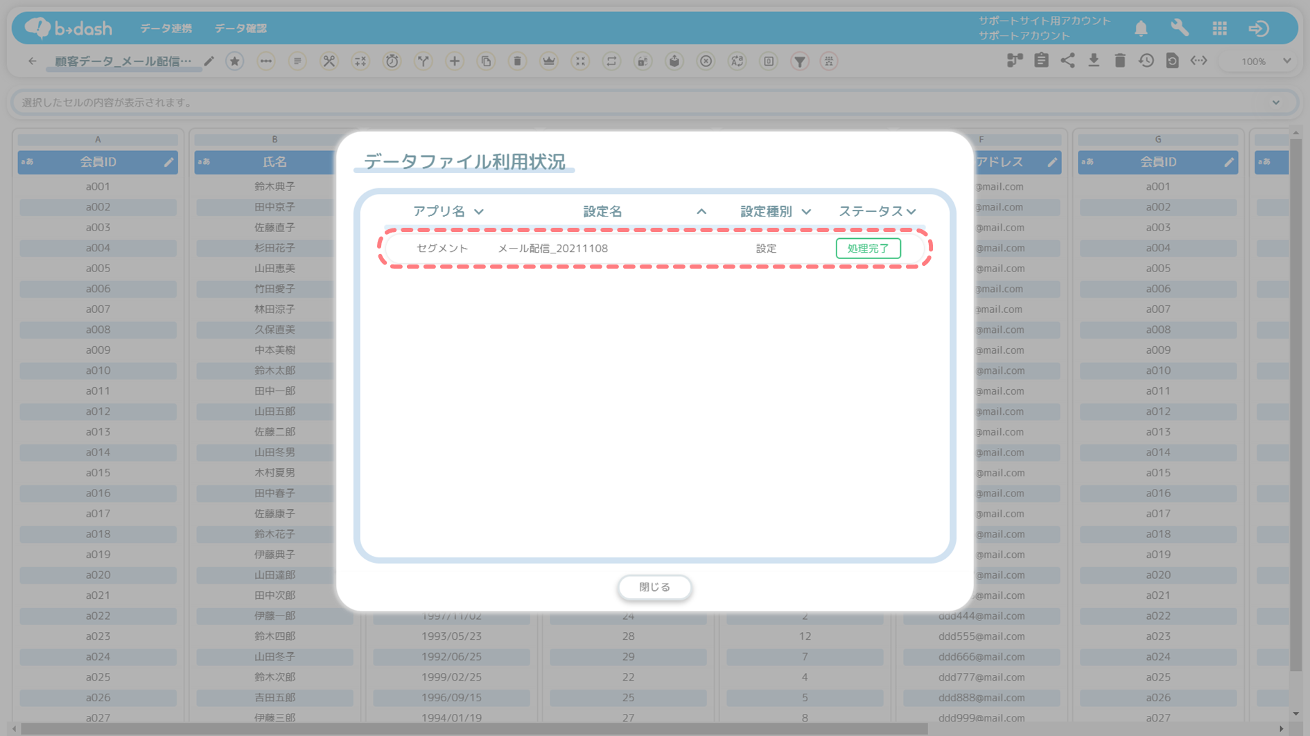Sort by ステータス column chevron
Screen dimensions: 1310x736
tap(911, 212)
